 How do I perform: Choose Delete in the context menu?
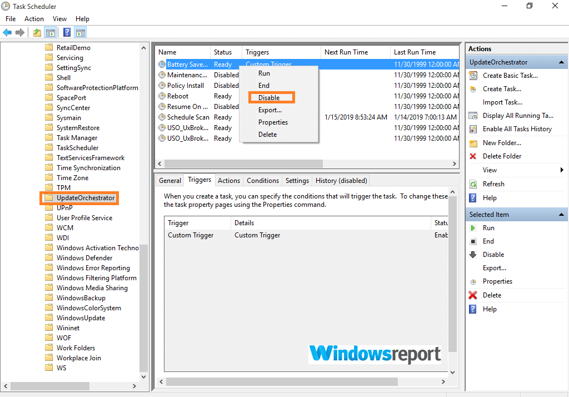(x=268, y=135)
